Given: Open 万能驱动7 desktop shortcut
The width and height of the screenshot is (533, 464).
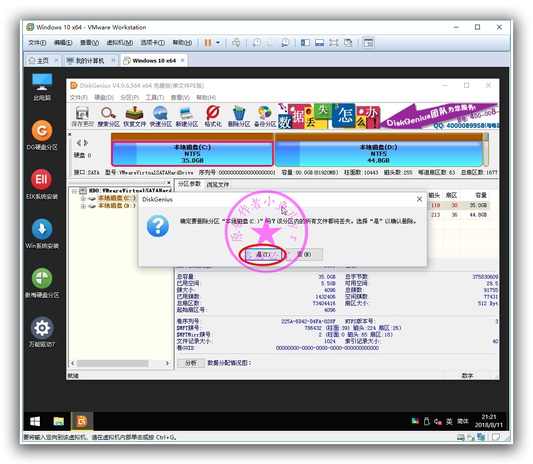Looking at the screenshot, I should pos(42,332).
